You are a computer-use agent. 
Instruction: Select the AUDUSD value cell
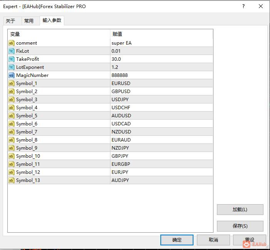click(x=162, y=116)
